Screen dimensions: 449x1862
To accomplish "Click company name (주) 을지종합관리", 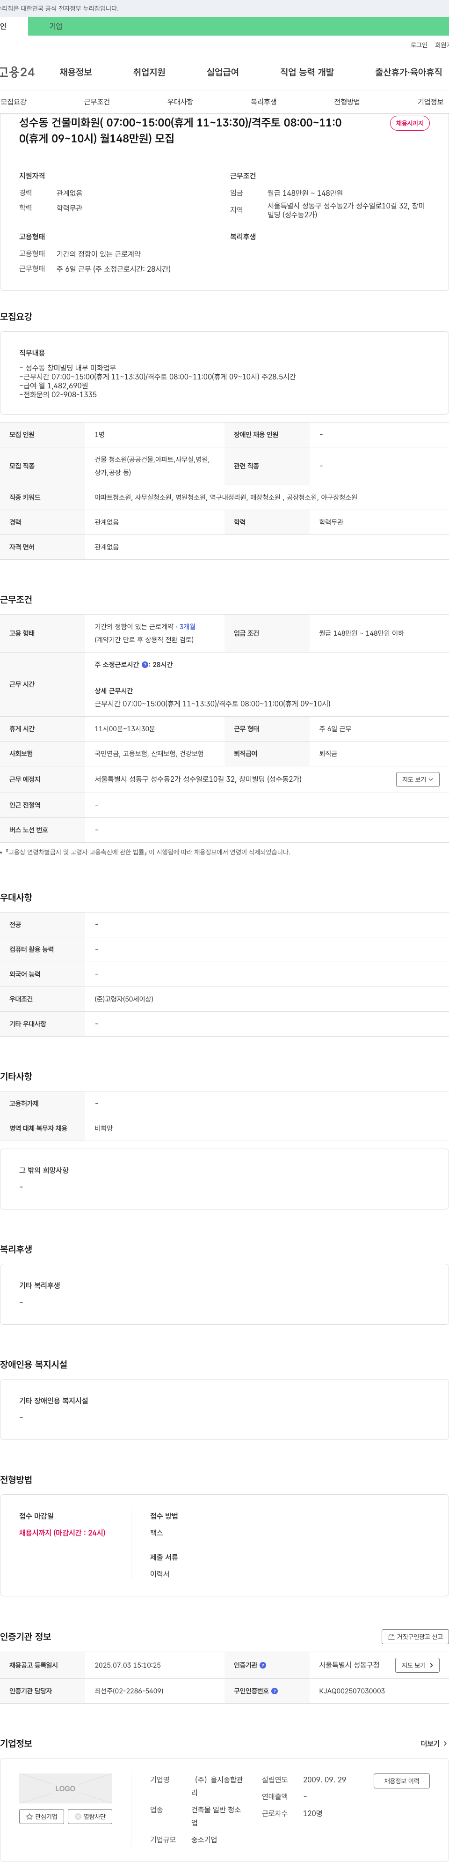I will coord(217,1786).
